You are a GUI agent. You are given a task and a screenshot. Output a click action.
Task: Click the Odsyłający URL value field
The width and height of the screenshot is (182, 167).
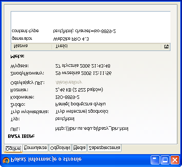coord(69,82)
